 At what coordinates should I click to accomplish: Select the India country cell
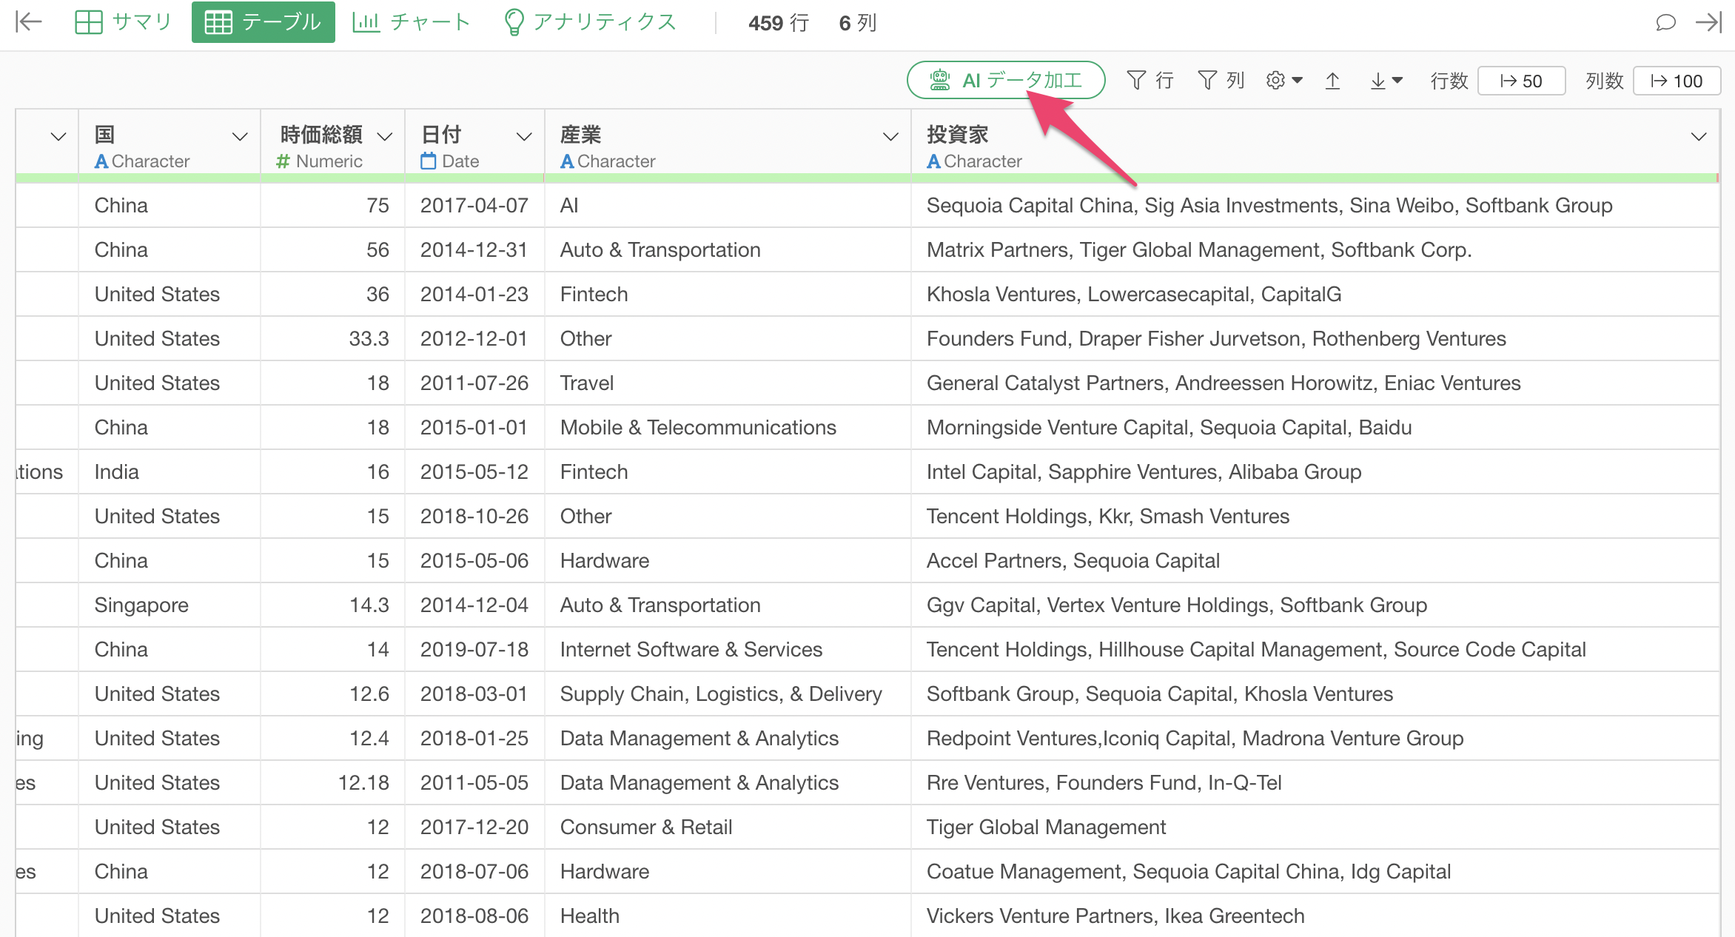click(170, 471)
